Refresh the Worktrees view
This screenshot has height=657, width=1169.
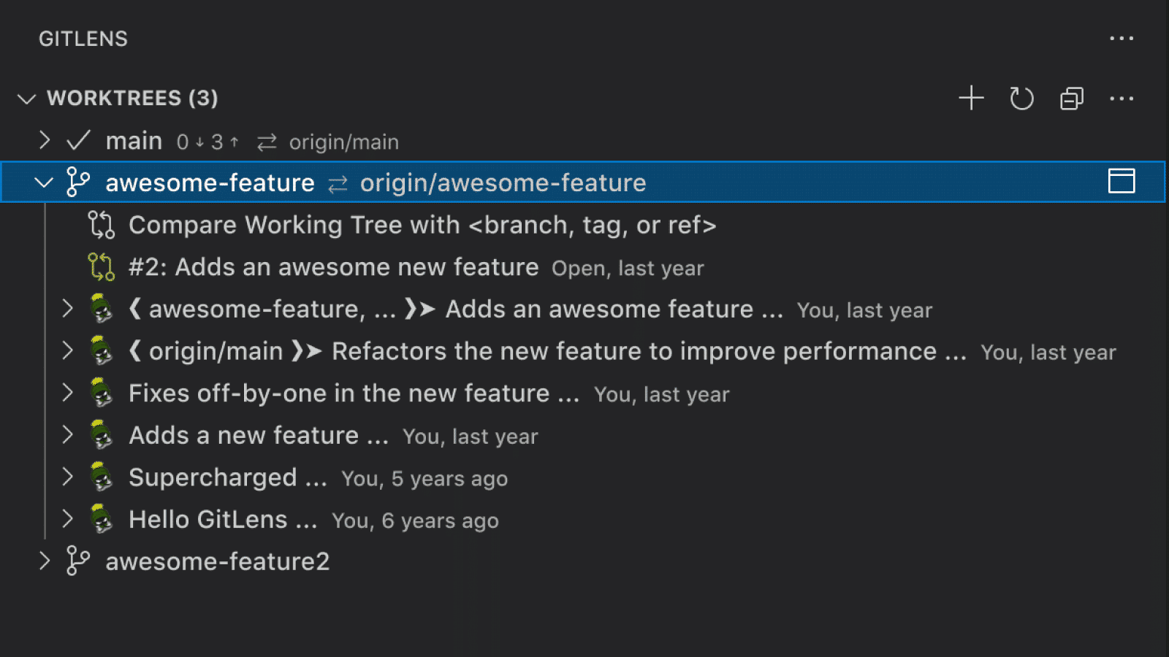pos(1021,98)
